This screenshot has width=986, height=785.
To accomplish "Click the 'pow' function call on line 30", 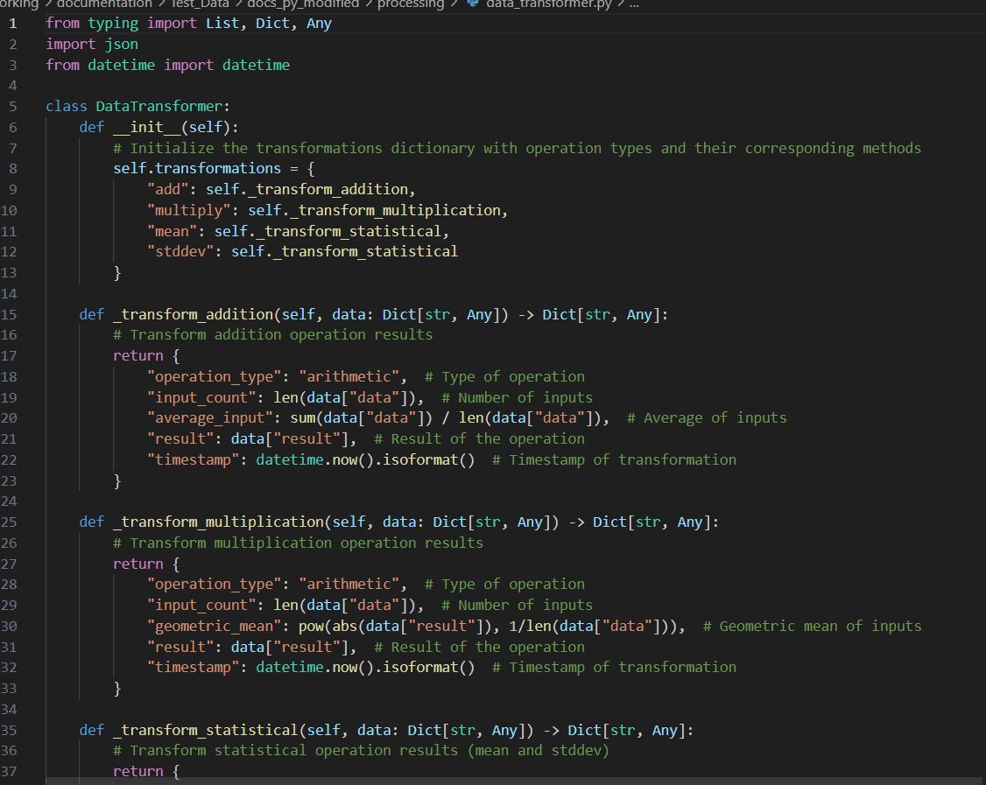I will click(x=311, y=627).
